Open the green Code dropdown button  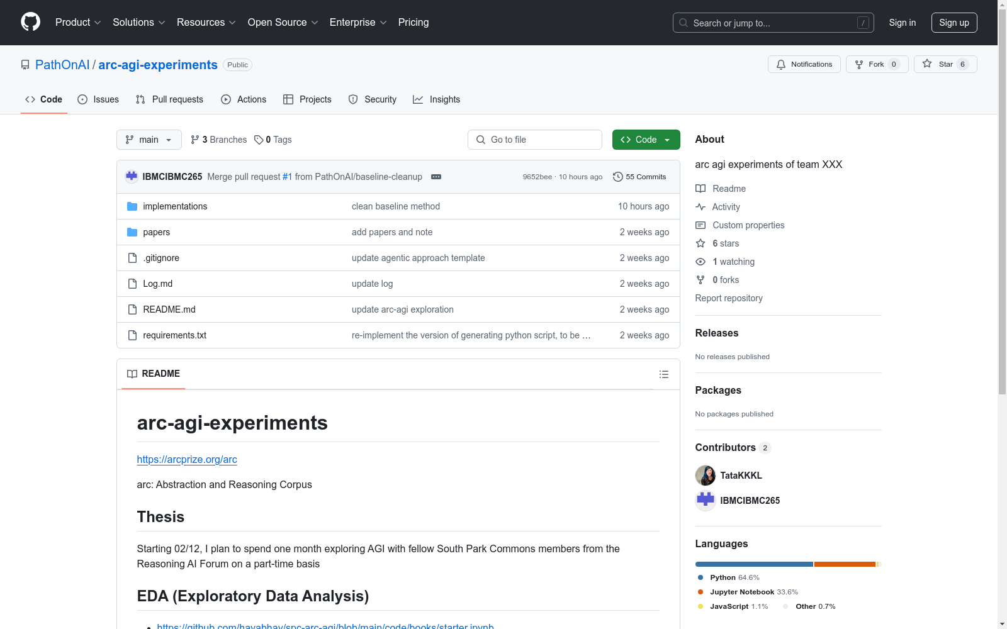(646, 140)
